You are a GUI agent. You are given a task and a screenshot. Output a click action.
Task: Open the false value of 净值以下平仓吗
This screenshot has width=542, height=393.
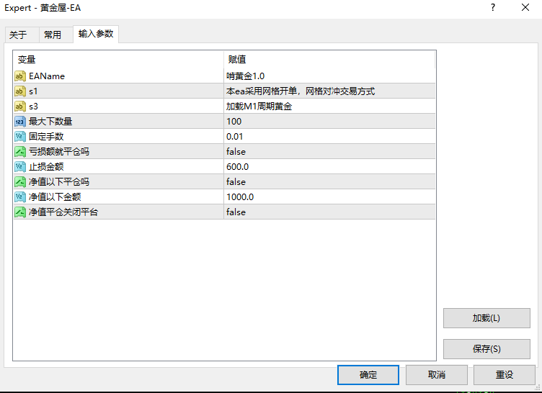coord(236,182)
